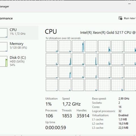Click the Up time value 0:00:00:59
Viewport: 136px width, 136px height.
point(56,127)
